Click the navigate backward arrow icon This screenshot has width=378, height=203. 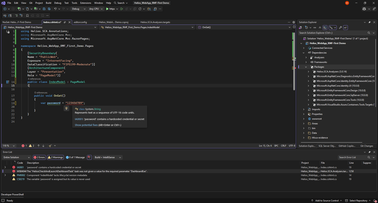click(x=5, y=9)
